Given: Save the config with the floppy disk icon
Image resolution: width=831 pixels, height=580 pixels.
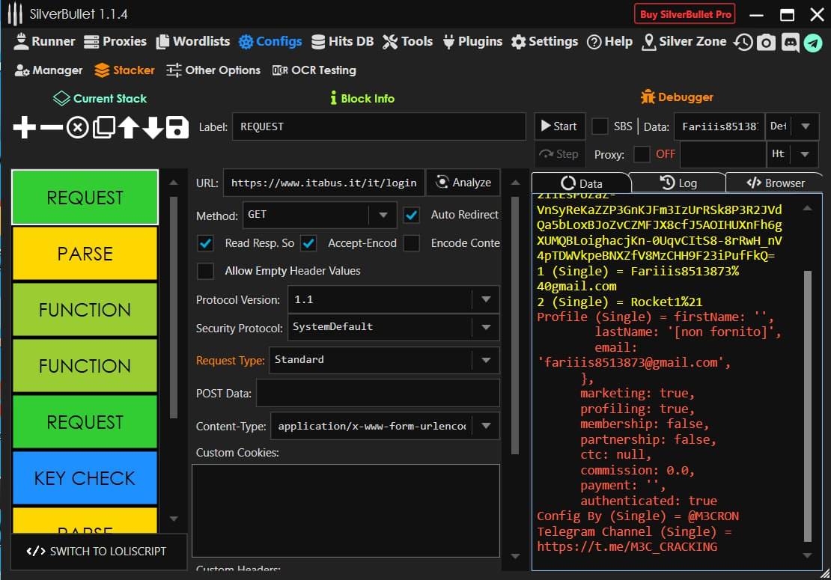Looking at the screenshot, I should pos(177,128).
